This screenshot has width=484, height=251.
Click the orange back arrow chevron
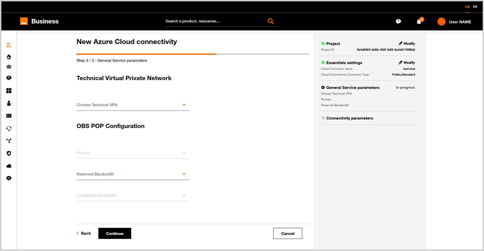point(77,233)
